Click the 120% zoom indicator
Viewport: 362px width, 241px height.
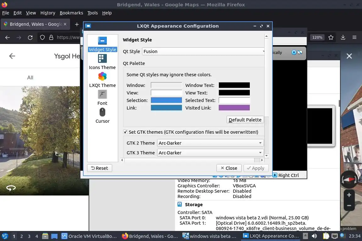[x=317, y=37]
